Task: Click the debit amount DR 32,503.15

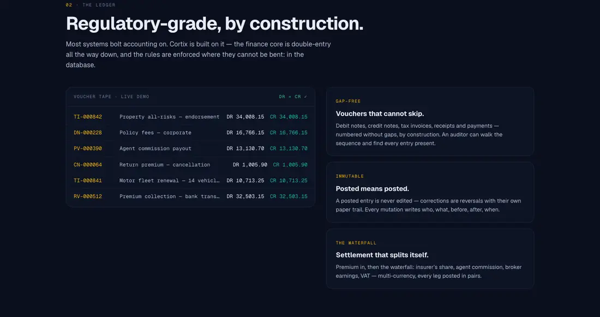Action: click(245, 196)
